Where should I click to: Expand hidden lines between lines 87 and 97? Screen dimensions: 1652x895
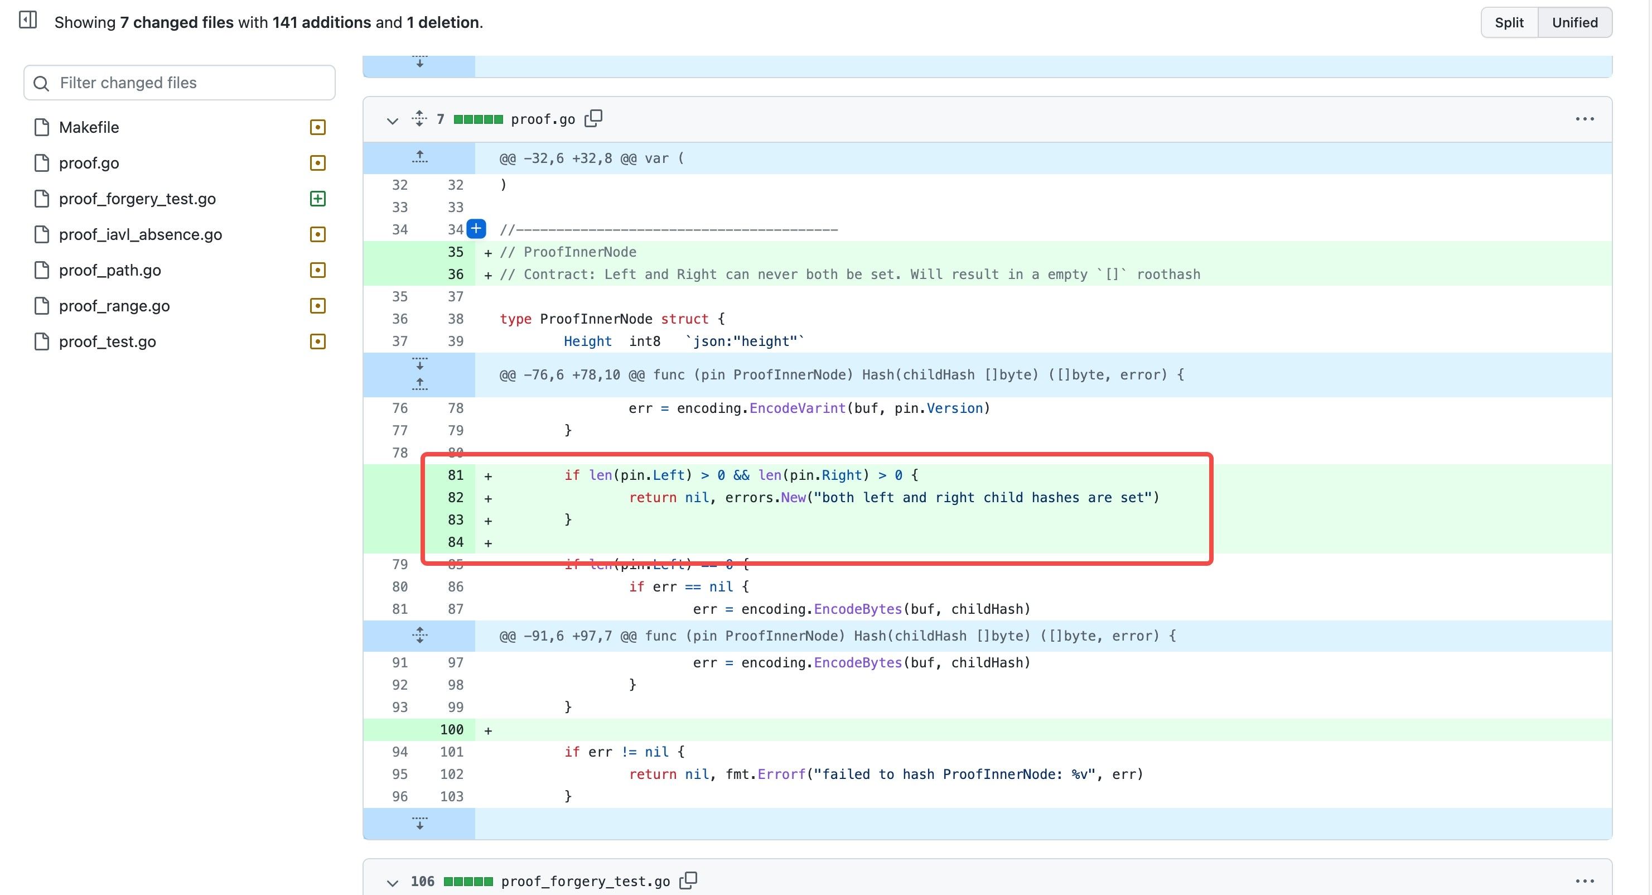click(x=419, y=636)
